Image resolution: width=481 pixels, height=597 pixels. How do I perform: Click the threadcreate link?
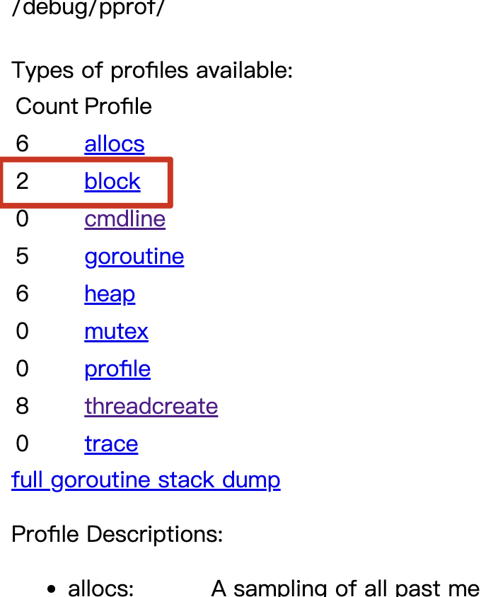click(151, 406)
